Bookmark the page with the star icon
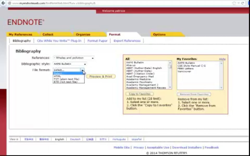Image resolution: width=250 pixels, height=156 pixels. click(234, 3)
